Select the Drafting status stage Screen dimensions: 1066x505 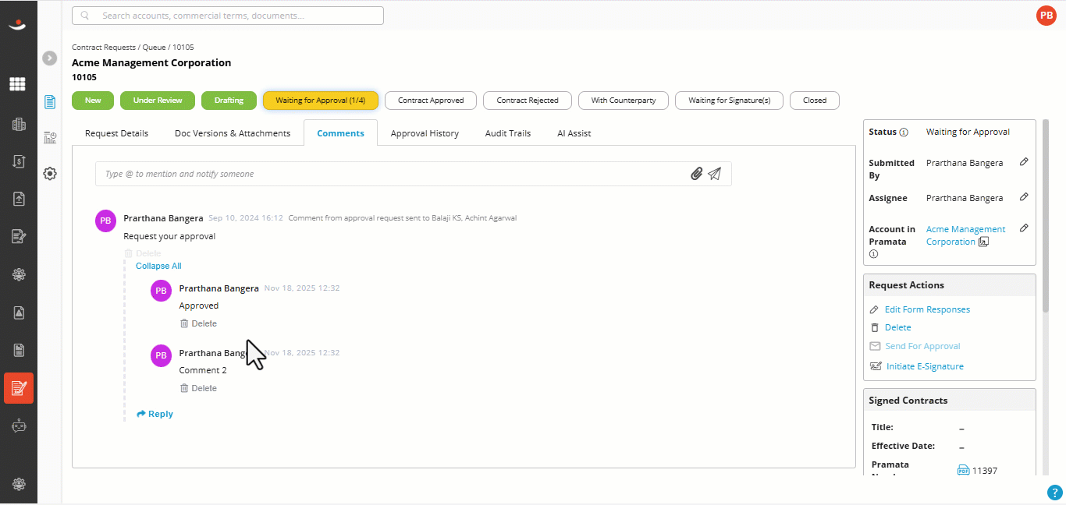tap(229, 100)
